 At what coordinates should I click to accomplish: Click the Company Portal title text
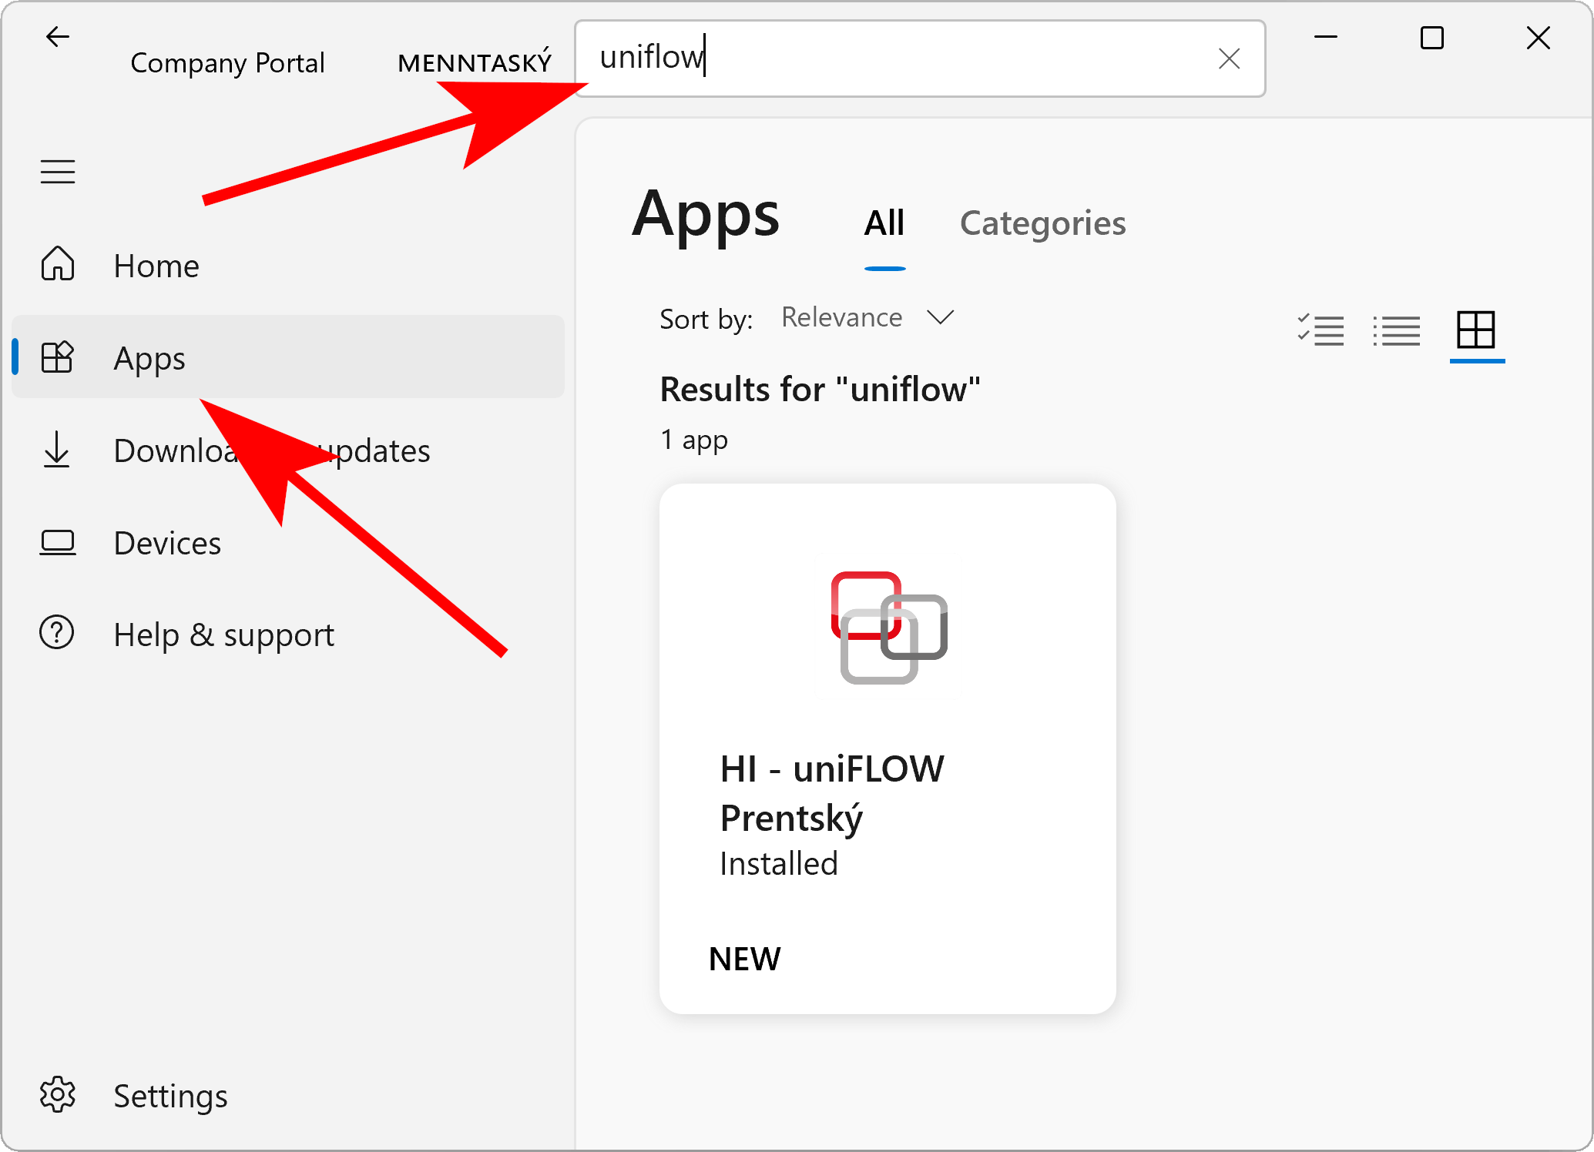[x=227, y=63]
